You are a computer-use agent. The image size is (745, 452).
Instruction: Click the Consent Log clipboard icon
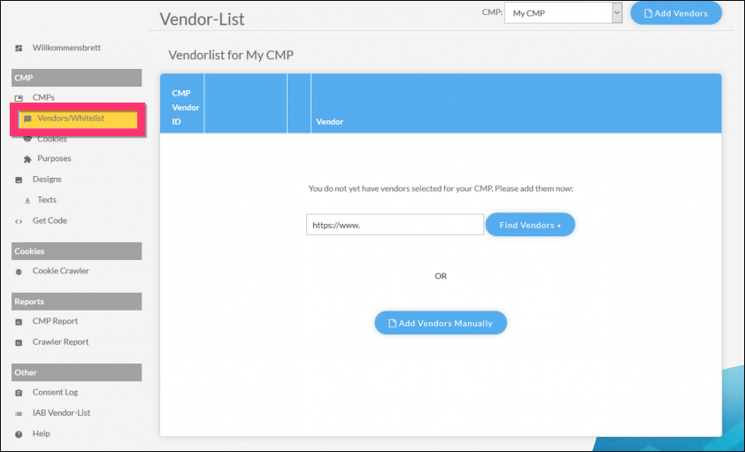(19, 393)
